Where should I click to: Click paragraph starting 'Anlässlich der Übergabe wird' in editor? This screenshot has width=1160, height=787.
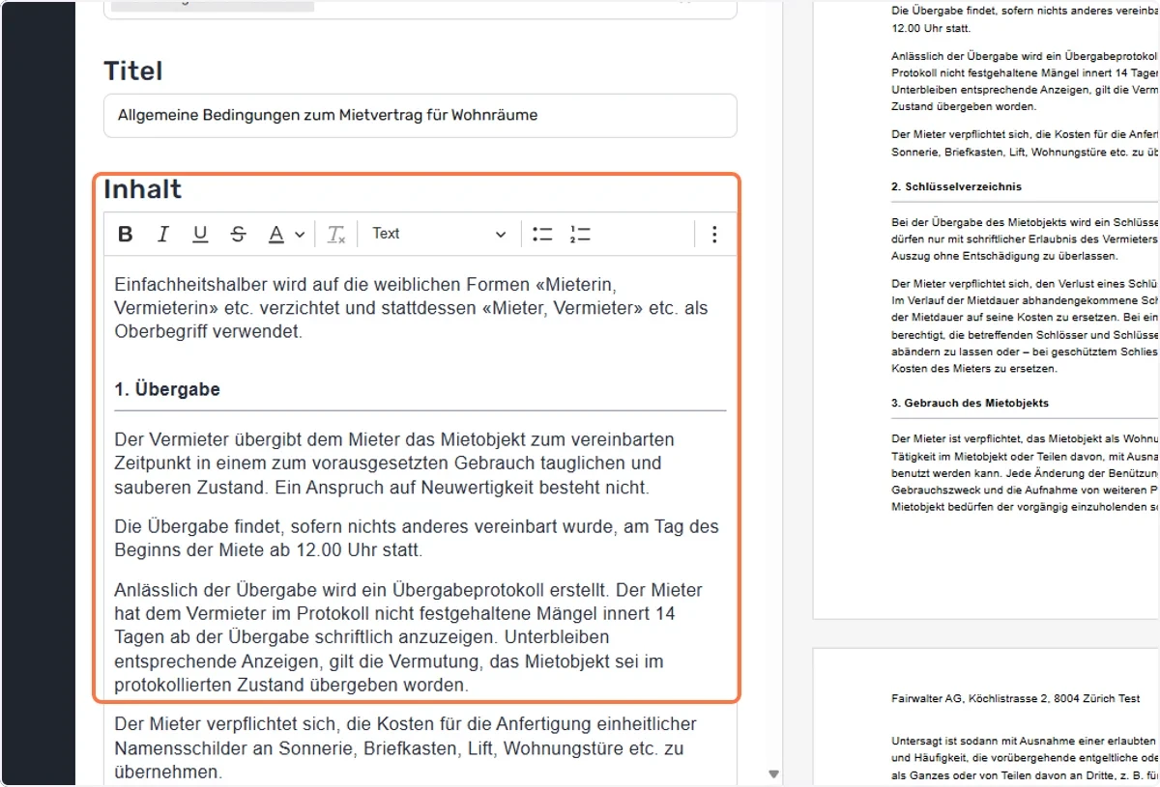pyautogui.click(x=408, y=637)
